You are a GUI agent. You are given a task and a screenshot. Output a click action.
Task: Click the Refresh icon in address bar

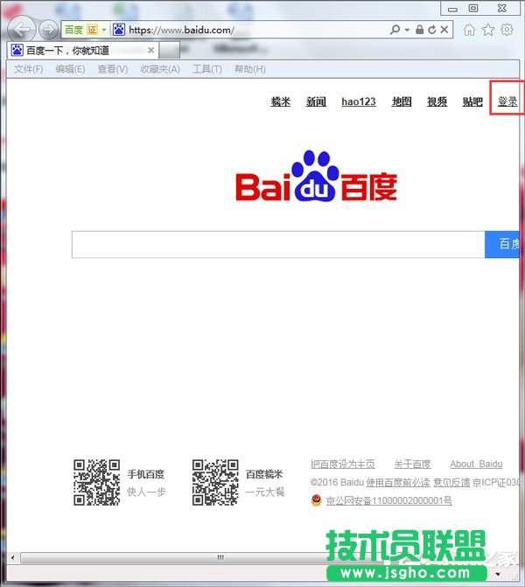[x=432, y=30]
